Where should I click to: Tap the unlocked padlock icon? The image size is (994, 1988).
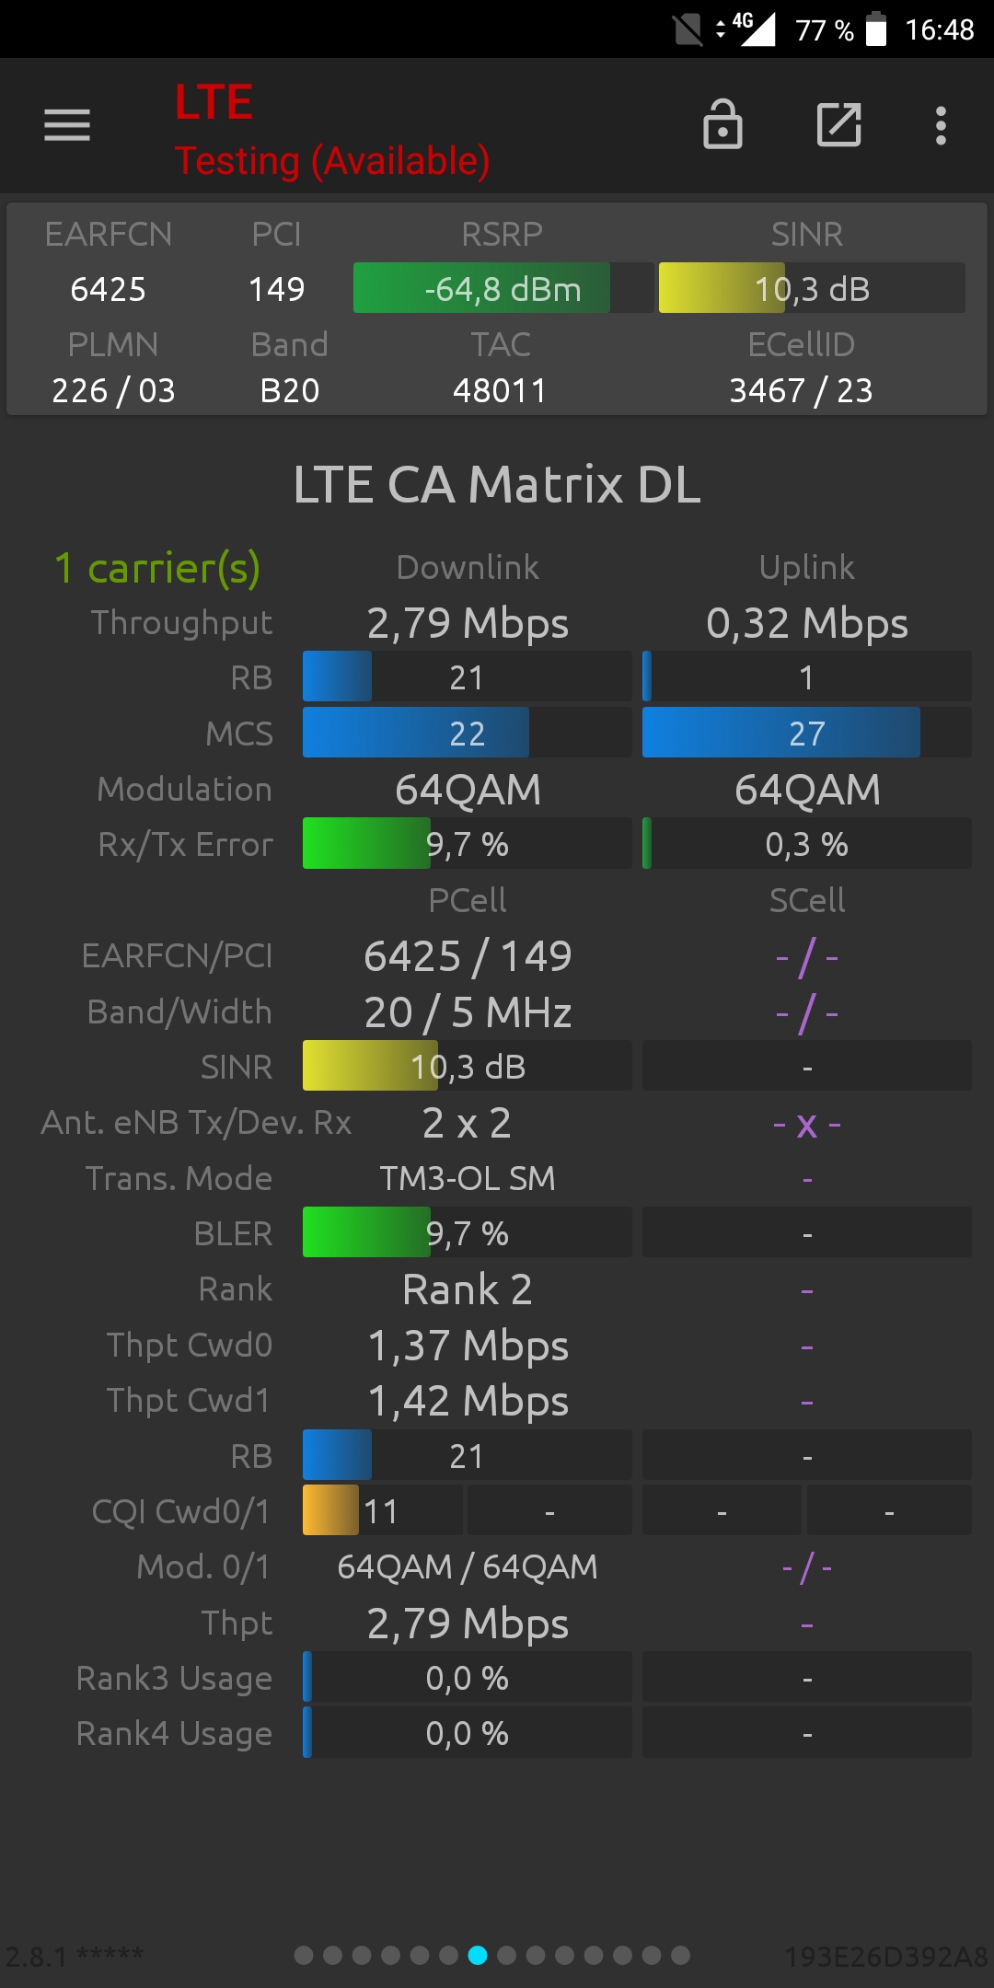pyautogui.click(x=722, y=124)
